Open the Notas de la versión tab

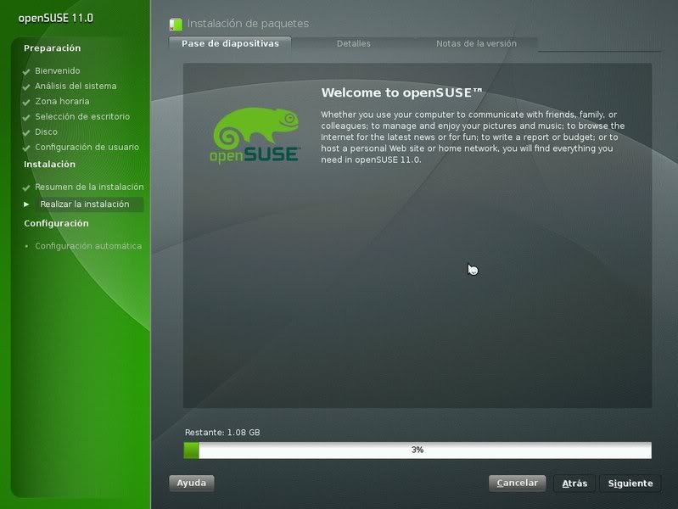pyautogui.click(x=476, y=43)
